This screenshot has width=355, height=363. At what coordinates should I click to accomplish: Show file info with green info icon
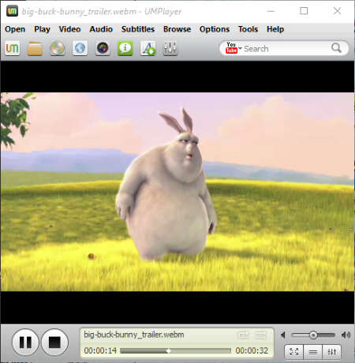125,48
